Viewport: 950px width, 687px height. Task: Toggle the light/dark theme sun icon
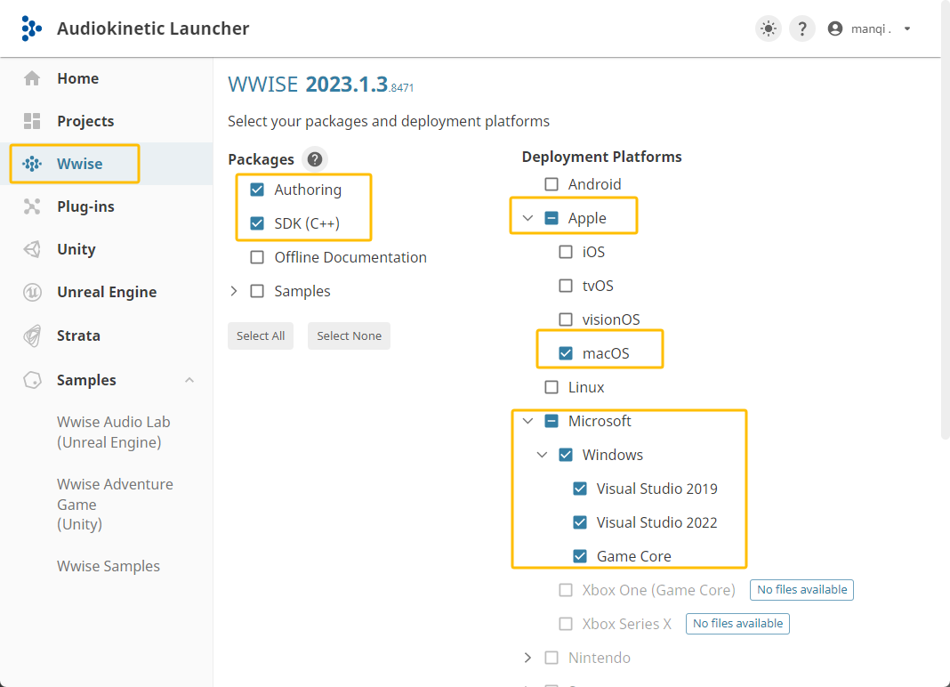(769, 28)
